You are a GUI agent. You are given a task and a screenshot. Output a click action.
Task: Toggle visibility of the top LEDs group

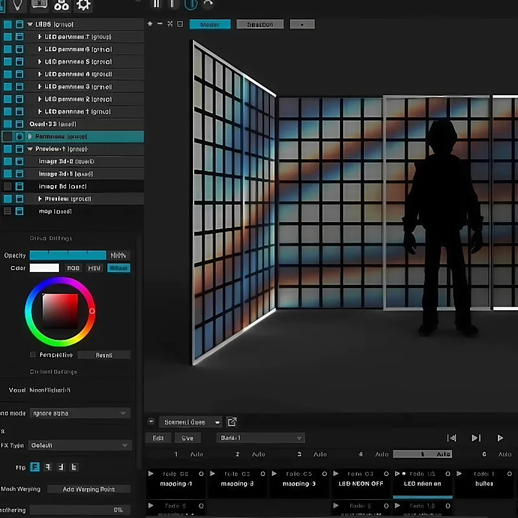click(x=8, y=25)
